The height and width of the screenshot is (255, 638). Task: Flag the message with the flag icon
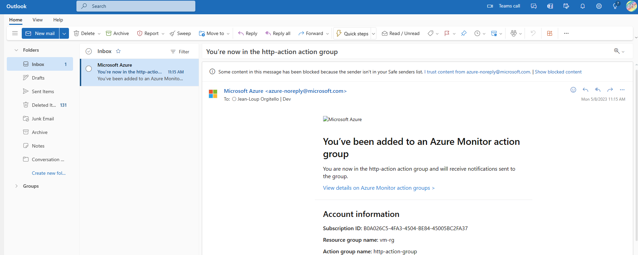tap(447, 33)
